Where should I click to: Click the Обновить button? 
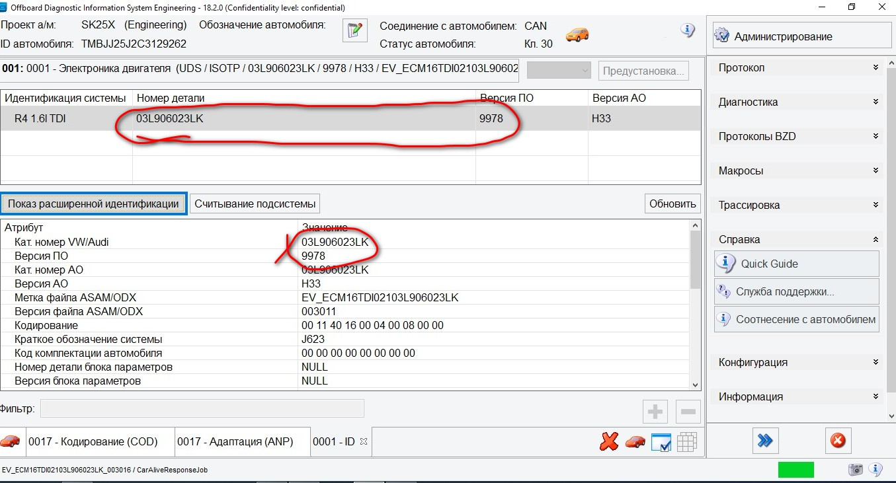[x=672, y=204]
